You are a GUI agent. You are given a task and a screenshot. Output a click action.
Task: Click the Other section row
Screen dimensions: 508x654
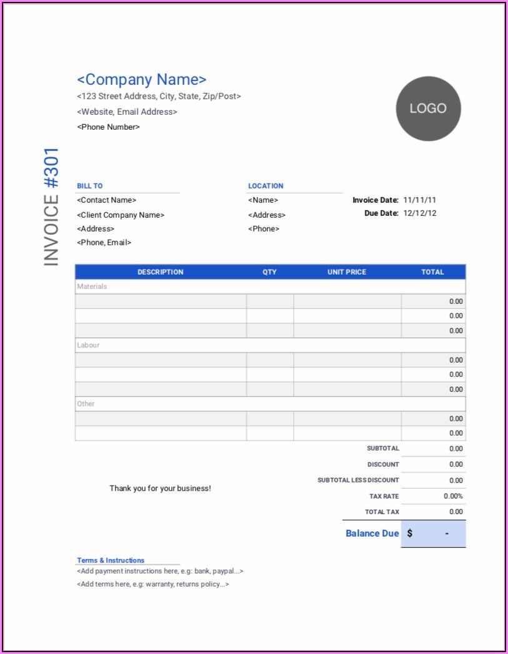pos(85,404)
